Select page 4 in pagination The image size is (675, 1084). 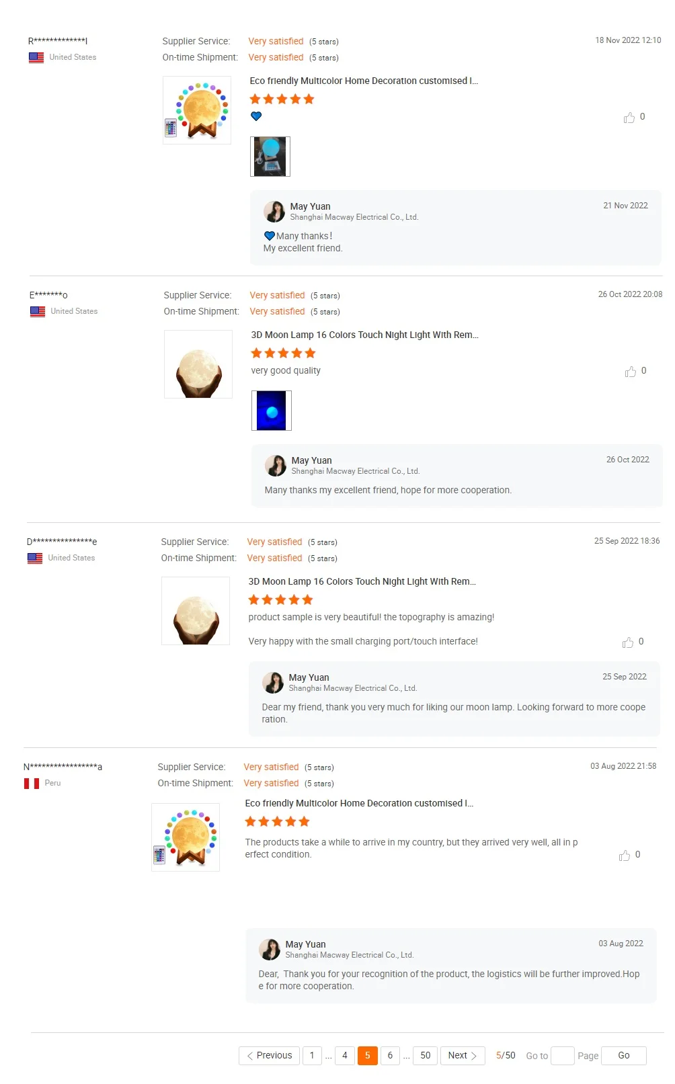pyautogui.click(x=345, y=1056)
